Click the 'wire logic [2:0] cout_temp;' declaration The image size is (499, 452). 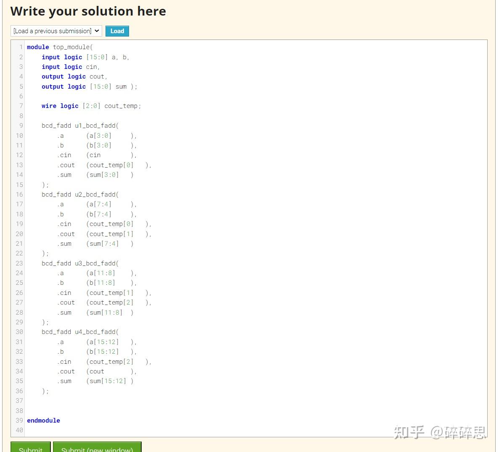click(x=91, y=106)
